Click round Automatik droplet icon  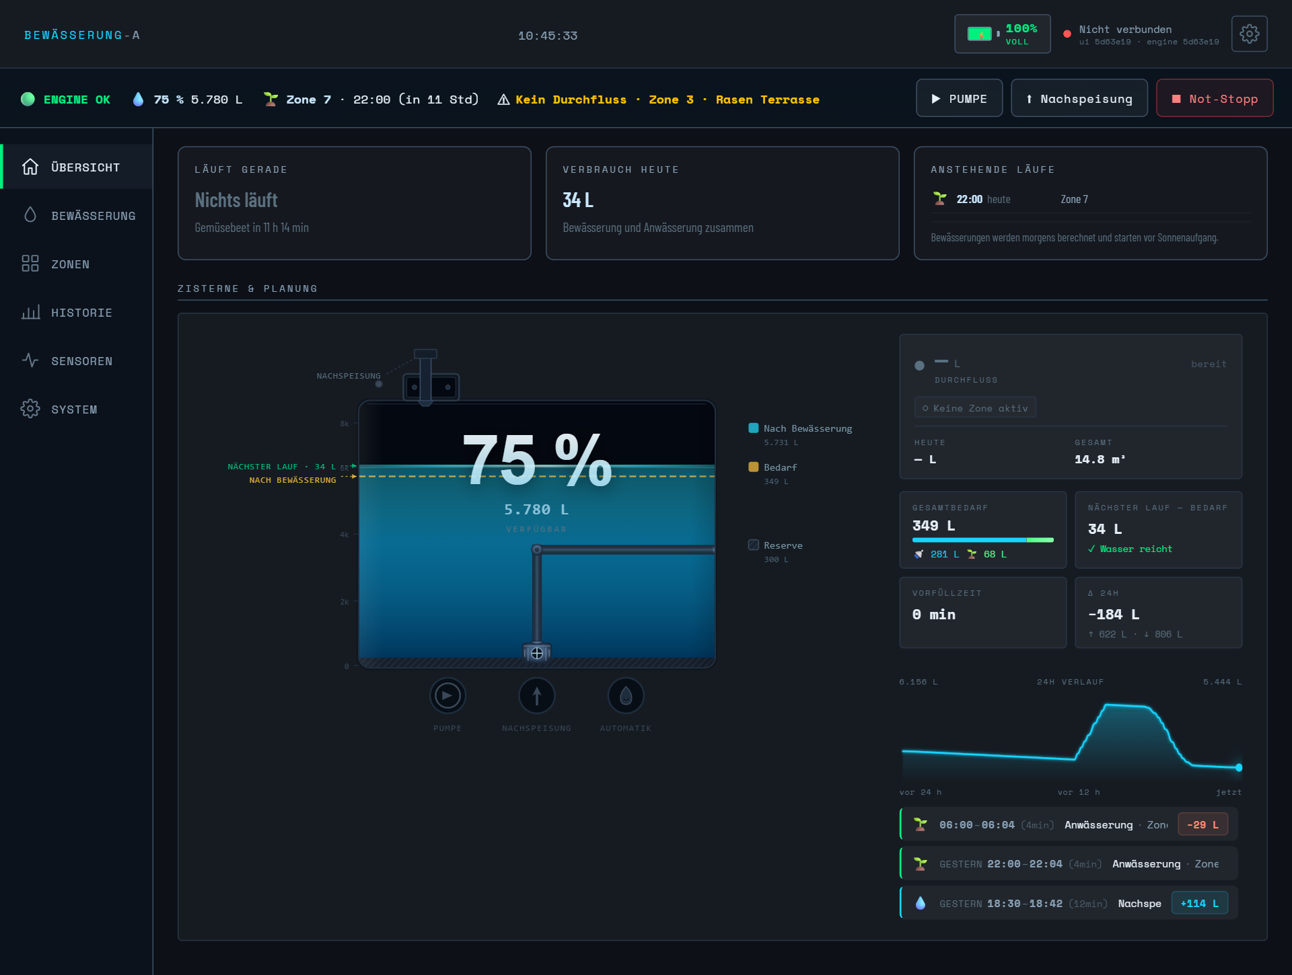point(625,695)
